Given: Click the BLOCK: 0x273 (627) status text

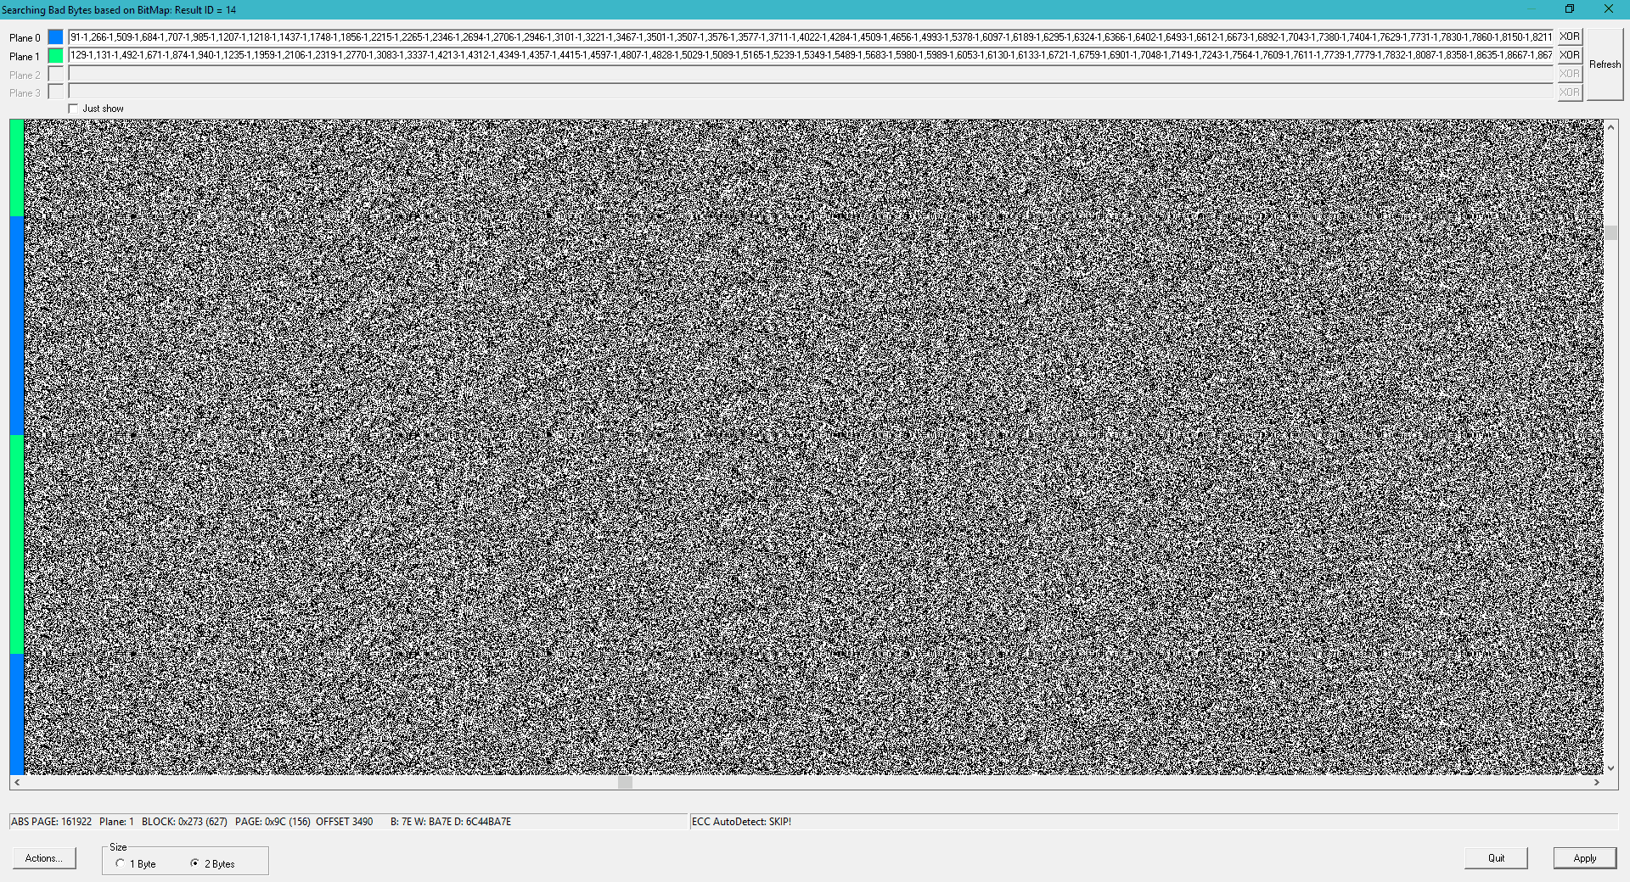Looking at the screenshot, I should coord(184,822).
